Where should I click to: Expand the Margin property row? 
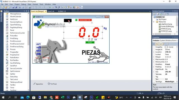(154, 57)
